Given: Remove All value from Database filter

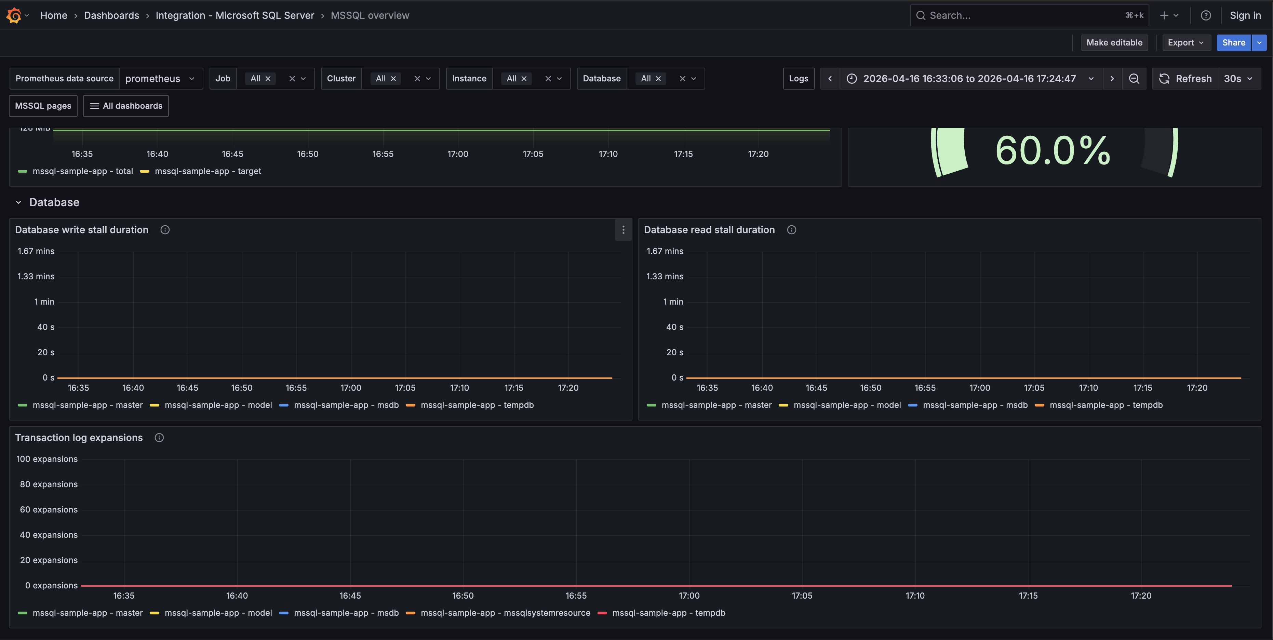Looking at the screenshot, I should click(658, 79).
